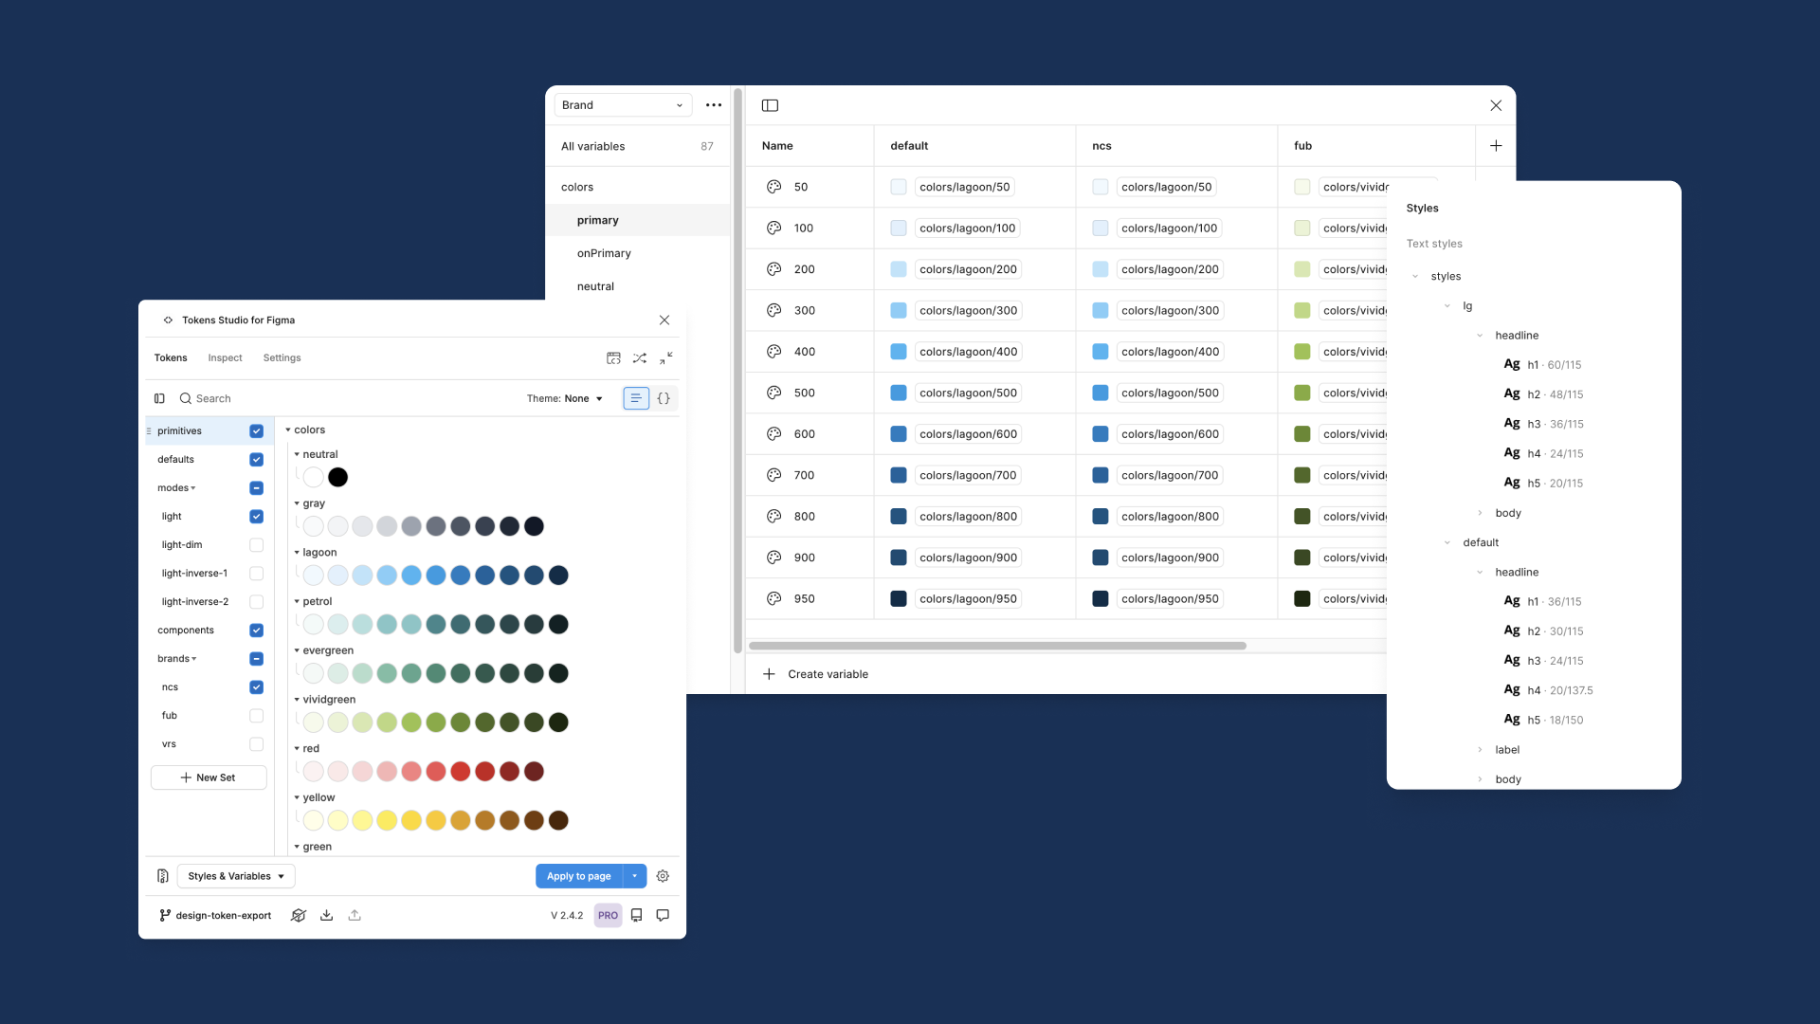Viewport: 1820px width, 1024px height.
Task: Click the search magnifier icon
Action: tap(186, 399)
